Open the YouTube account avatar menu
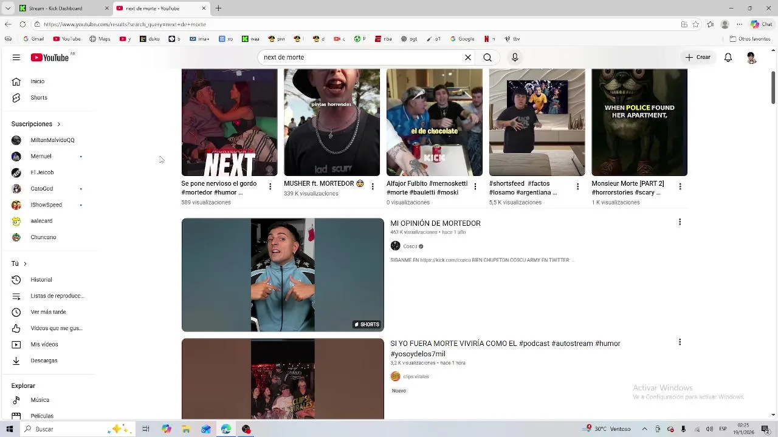Viewport: 778px width, 437px height. 751,57
